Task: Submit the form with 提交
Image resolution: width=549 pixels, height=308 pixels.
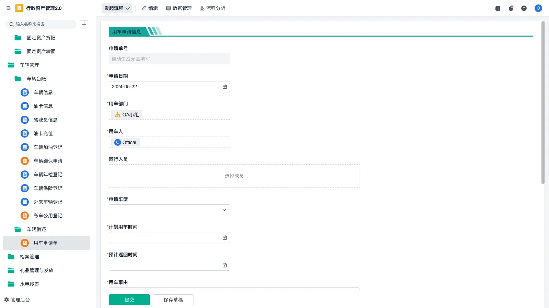Action: 129,300
